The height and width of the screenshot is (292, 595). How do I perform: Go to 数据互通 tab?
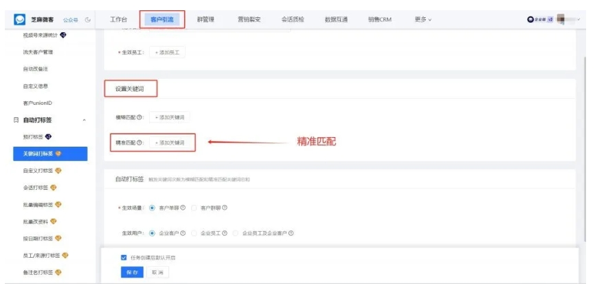336,19
